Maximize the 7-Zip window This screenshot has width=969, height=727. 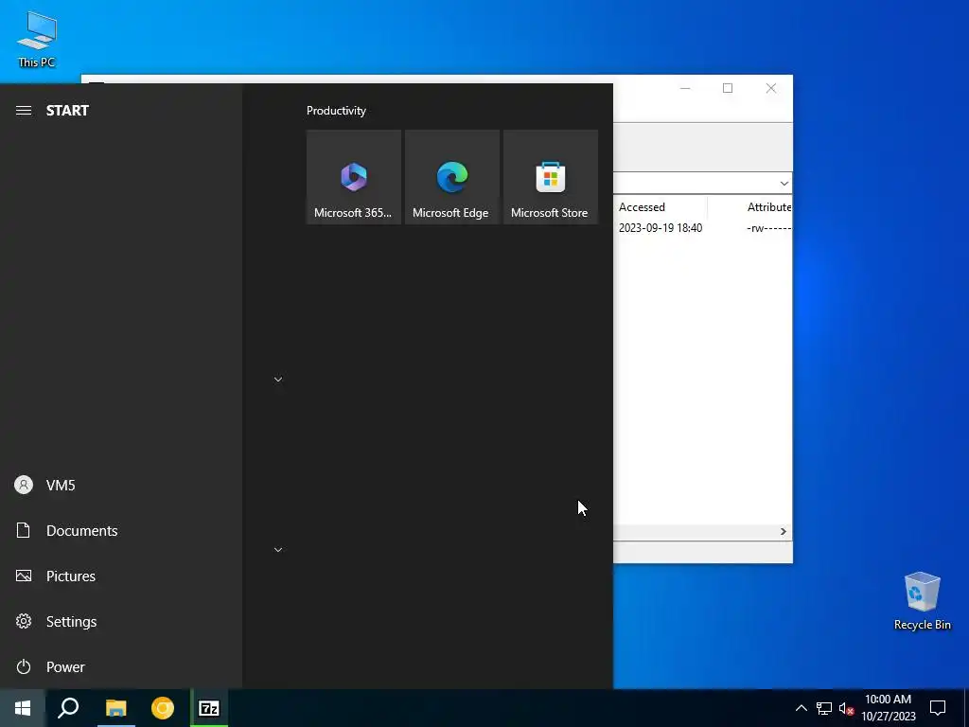tap(728, 88)
